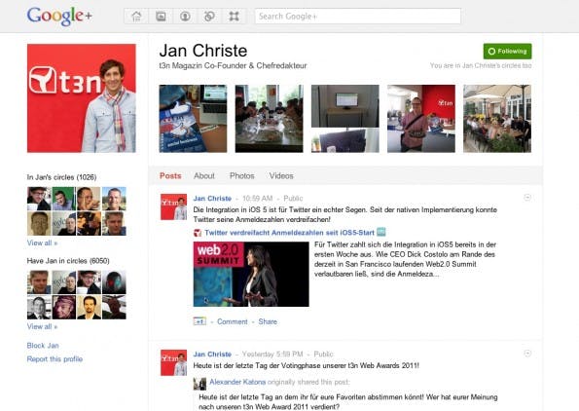Open the outdoor terrace crowd photo thumbnail
Image resolution: width=579 pixels, height=411 pixels.
(x=497, y=118)
